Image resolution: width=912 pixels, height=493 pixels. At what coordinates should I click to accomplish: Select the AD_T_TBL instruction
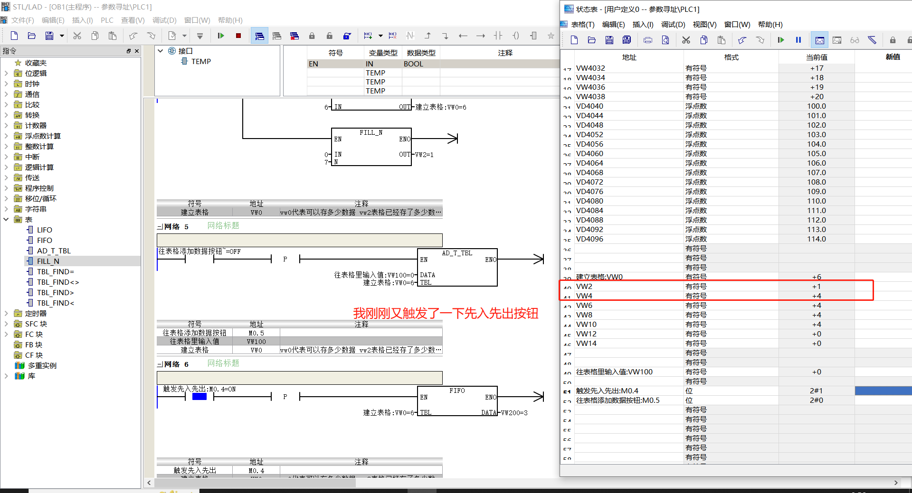pos(54,251)
